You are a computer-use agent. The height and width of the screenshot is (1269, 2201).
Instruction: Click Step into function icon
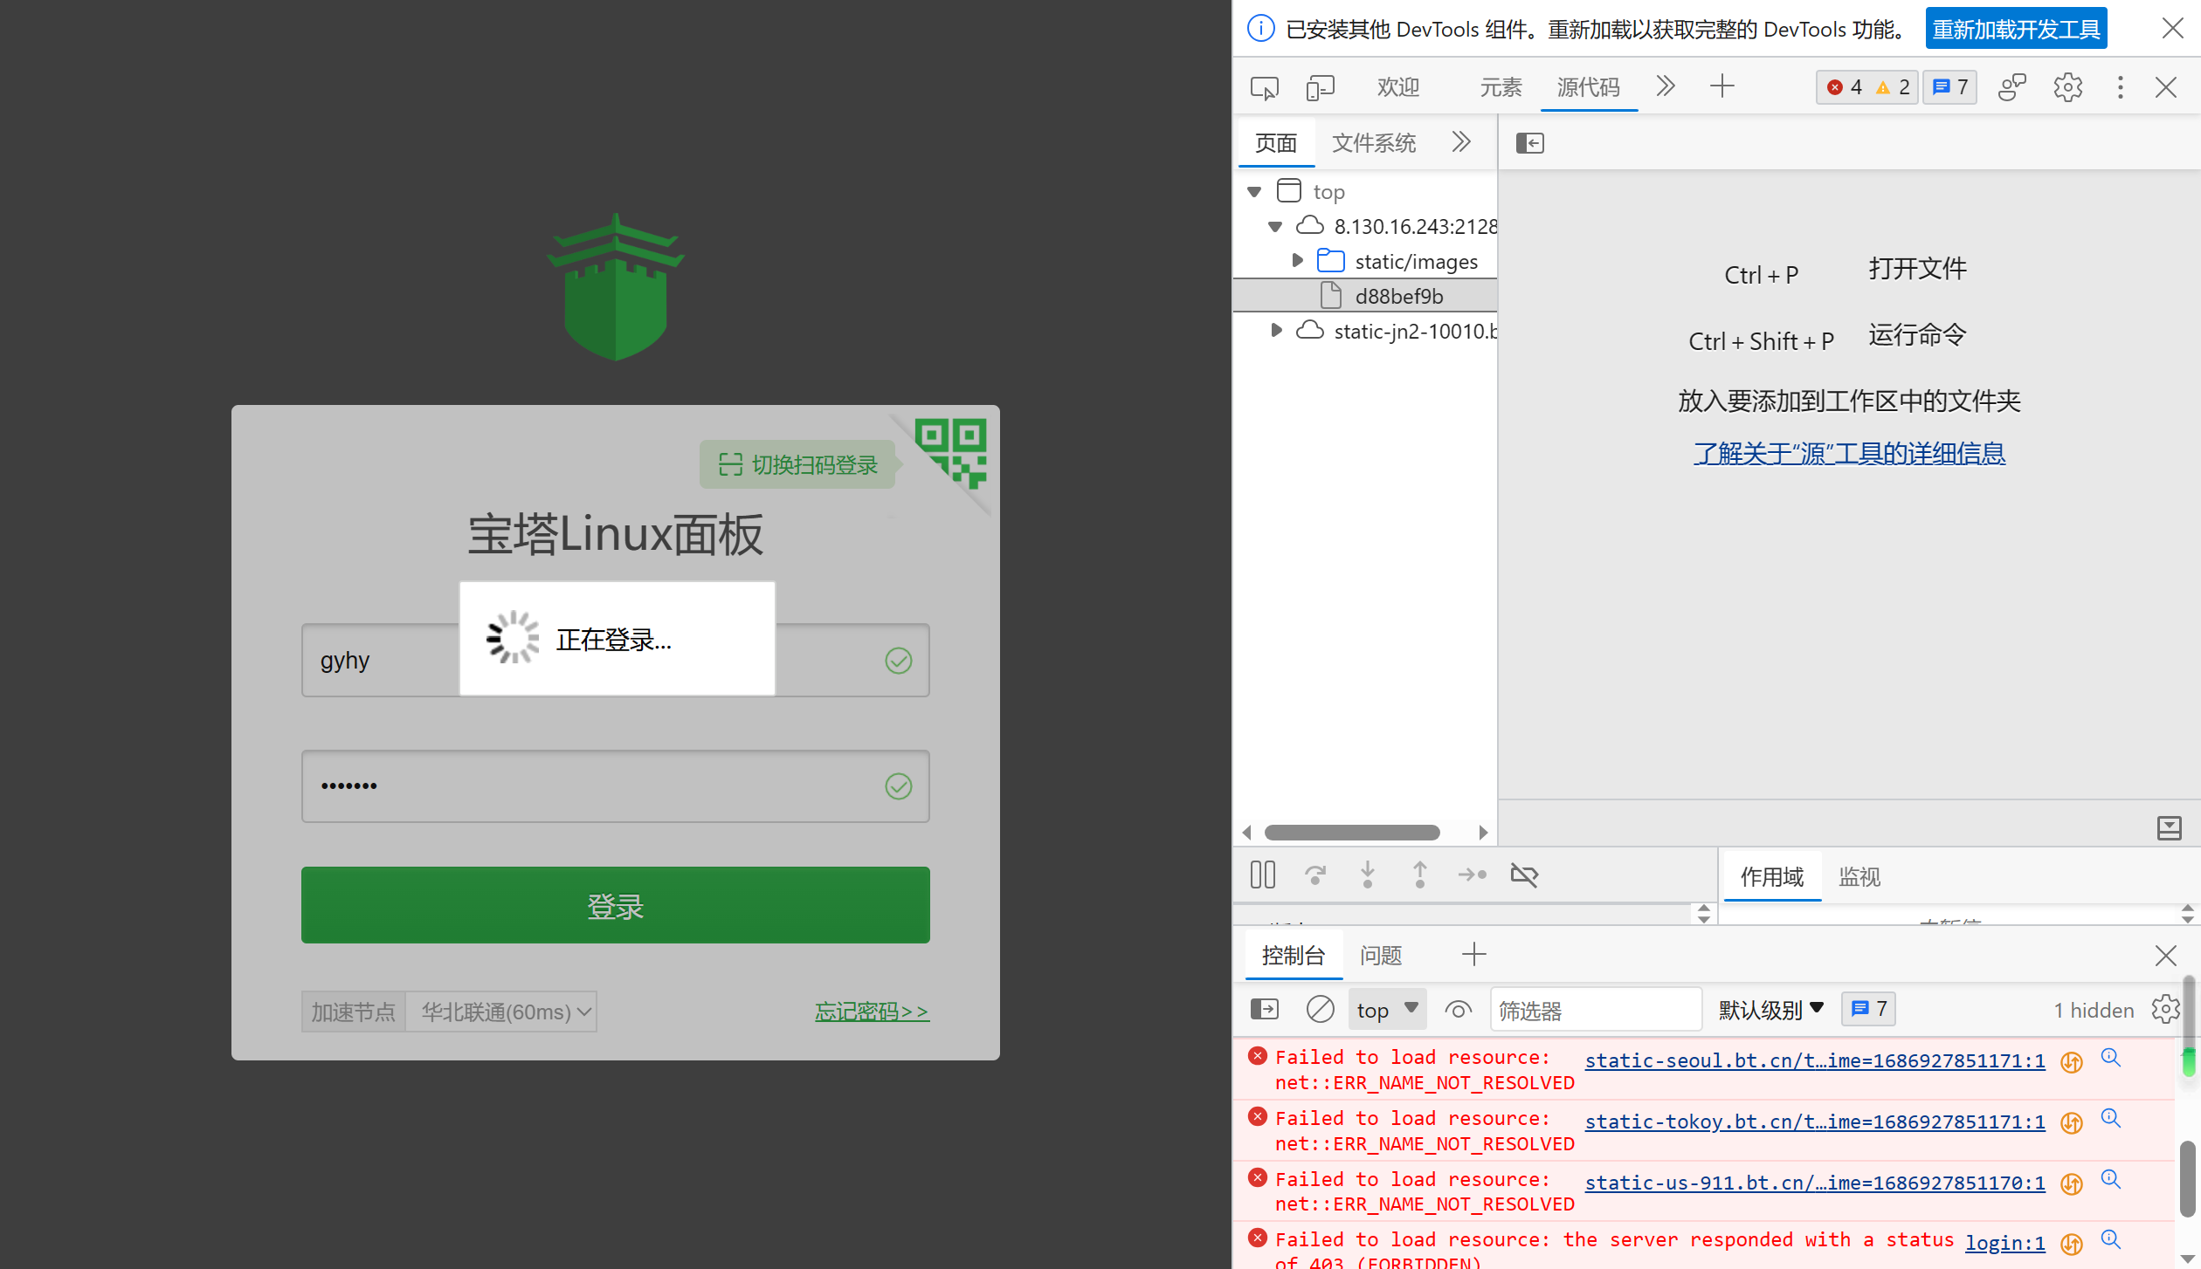tap(1368, 875)
